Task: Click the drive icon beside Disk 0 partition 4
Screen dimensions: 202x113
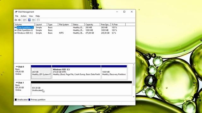Action: [15, 30]
